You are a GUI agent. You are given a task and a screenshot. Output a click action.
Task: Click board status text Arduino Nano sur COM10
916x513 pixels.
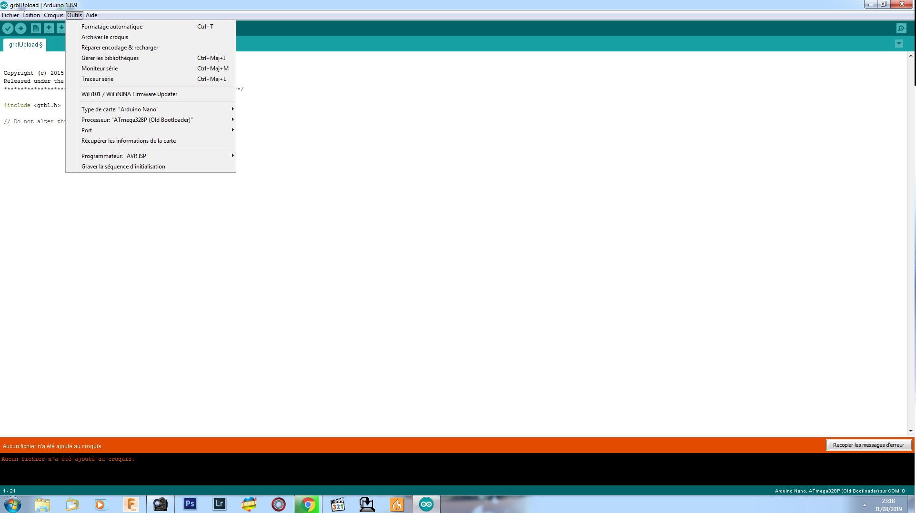tap(839, 491)
